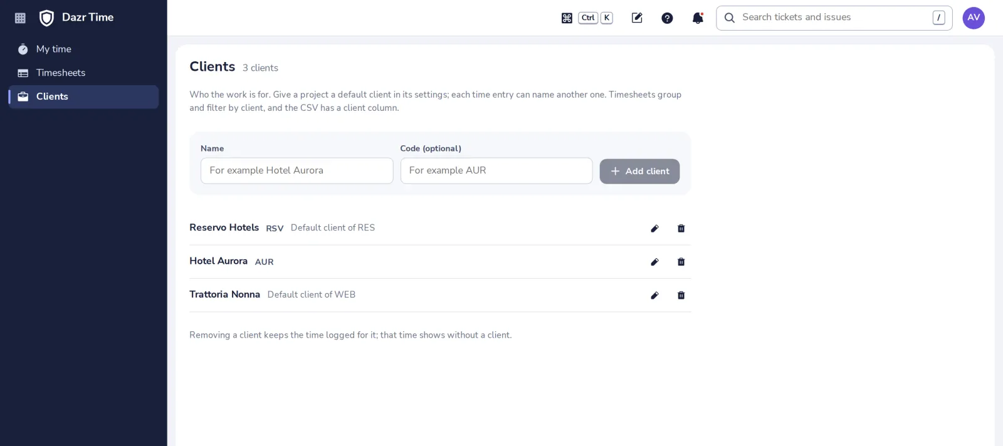1003x446 pixels.
Task: Click the Ctrl key shortcut badge
Action: click(x=588, y=18)
